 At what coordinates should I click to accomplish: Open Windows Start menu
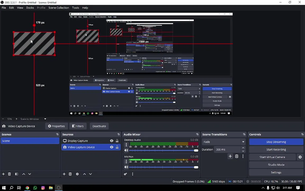[x=4, y=188]
